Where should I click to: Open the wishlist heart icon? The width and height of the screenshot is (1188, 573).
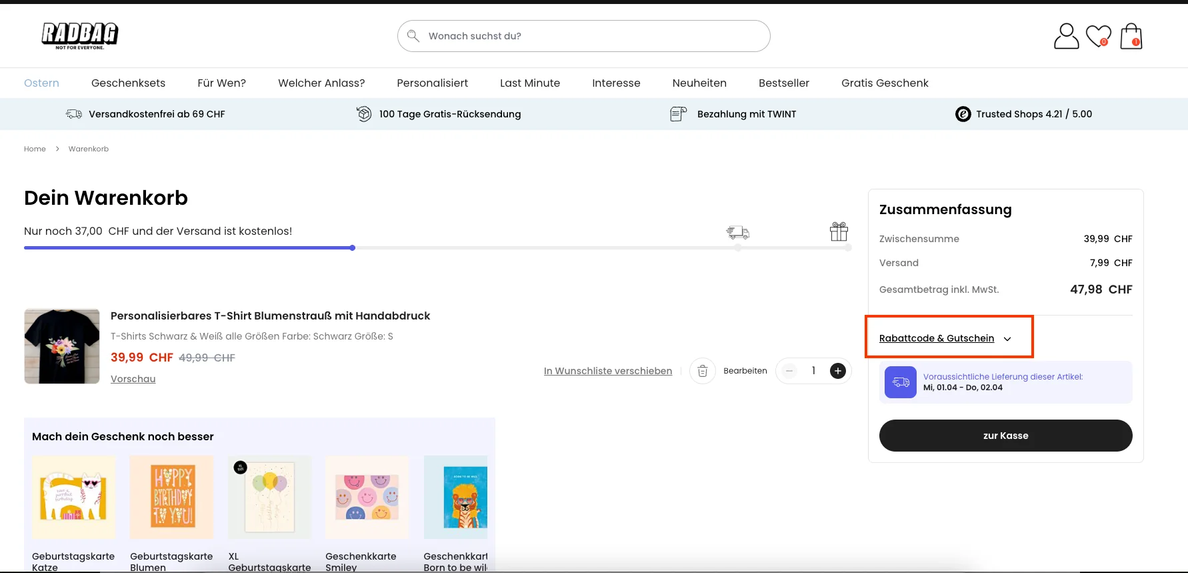click(x=1098, y=36)
